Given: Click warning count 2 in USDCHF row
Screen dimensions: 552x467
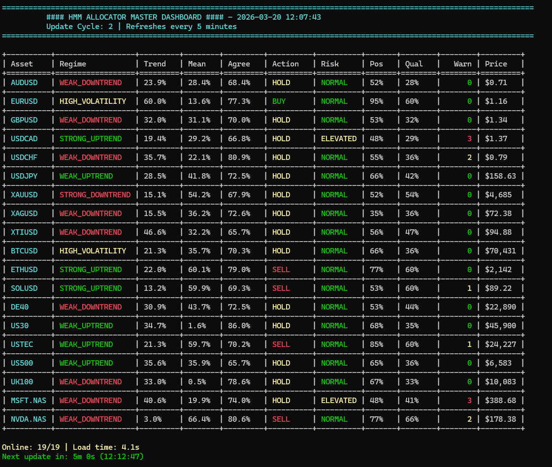Looking at the screenshot, I should [x=469, y=157].
